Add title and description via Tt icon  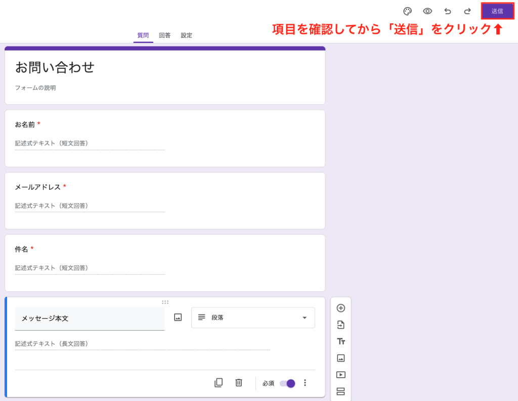pos(340,341)
